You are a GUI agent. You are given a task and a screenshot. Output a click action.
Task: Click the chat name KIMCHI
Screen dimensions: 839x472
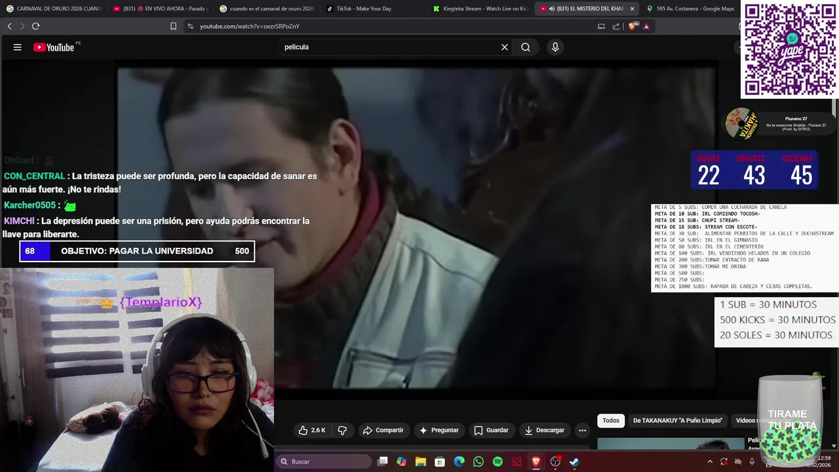19,221
